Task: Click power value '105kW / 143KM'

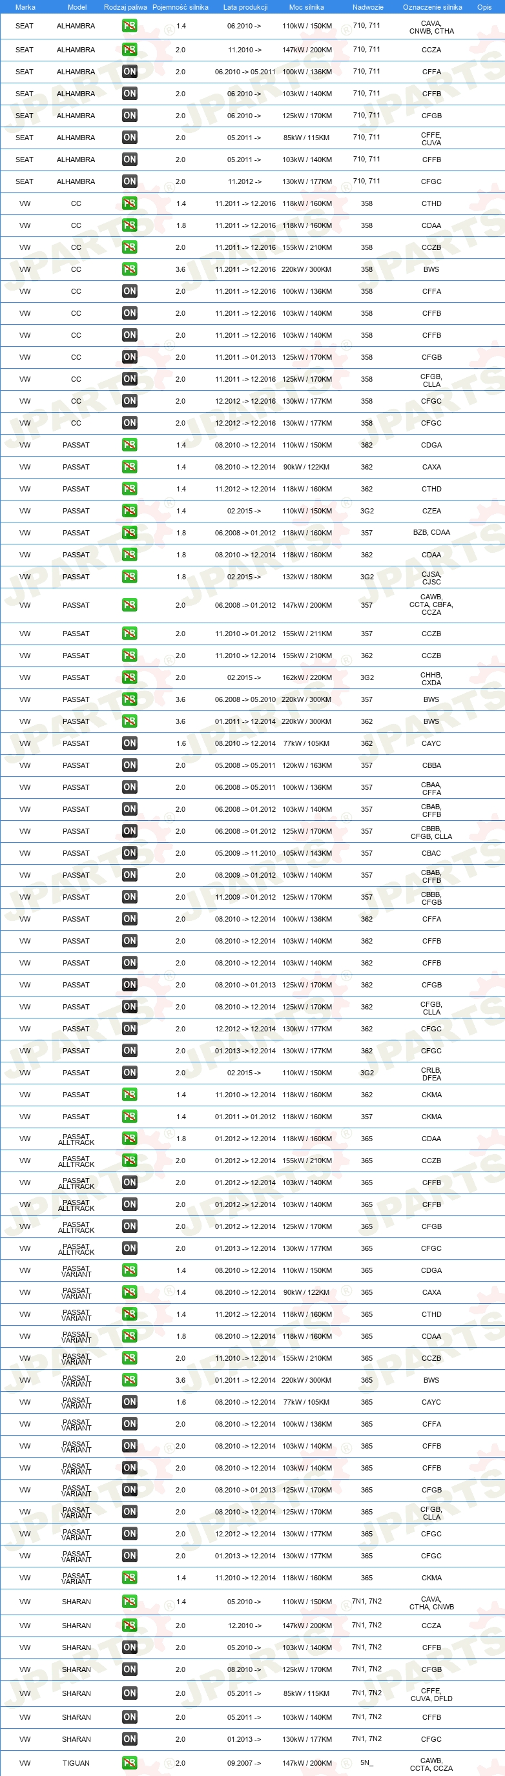Action: (x=307, y=853)
